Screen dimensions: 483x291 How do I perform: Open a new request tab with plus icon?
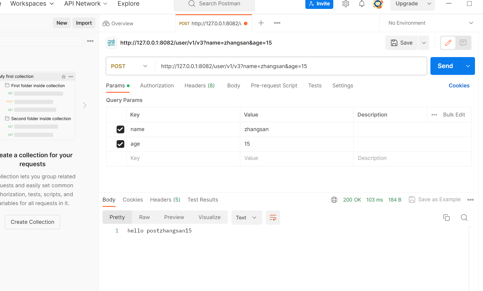(x=261, y=23)
